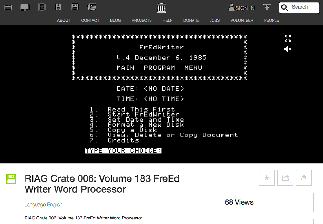Browse texts via the books icon
The height and width of the screenshot is (224, 323).
point(25,7)
